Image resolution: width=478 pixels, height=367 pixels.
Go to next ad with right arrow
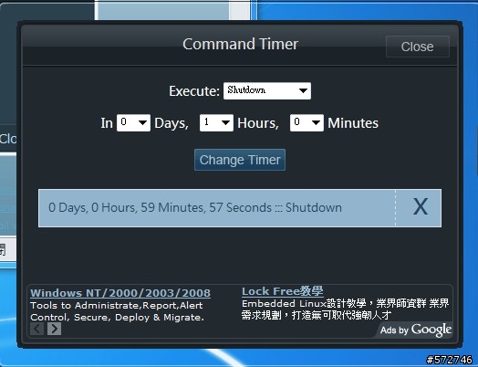coord(54,329)
